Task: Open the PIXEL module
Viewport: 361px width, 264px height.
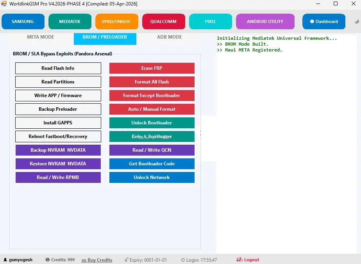Action: pyautogui.click(x=210, y=21)
